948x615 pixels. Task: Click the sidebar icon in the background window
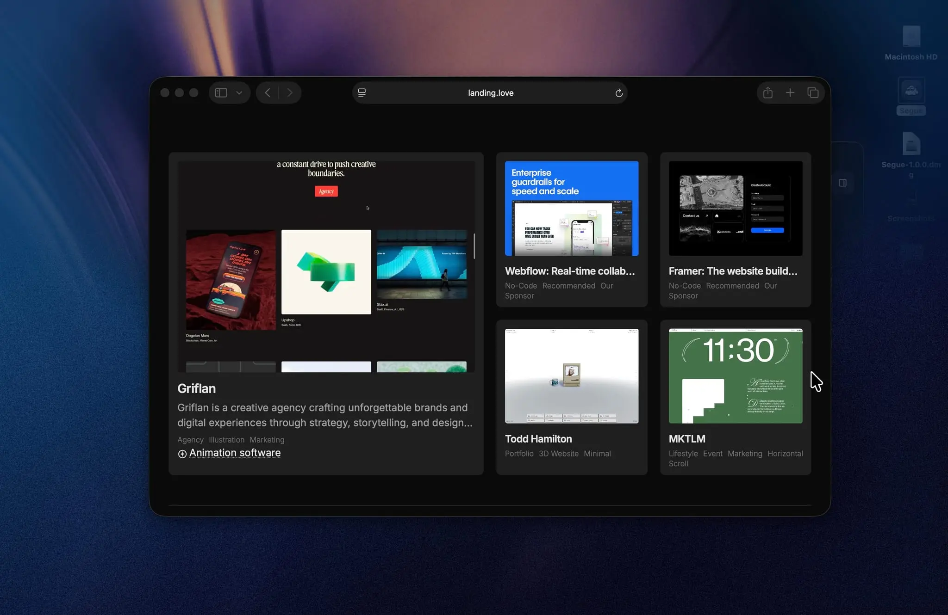842,183
